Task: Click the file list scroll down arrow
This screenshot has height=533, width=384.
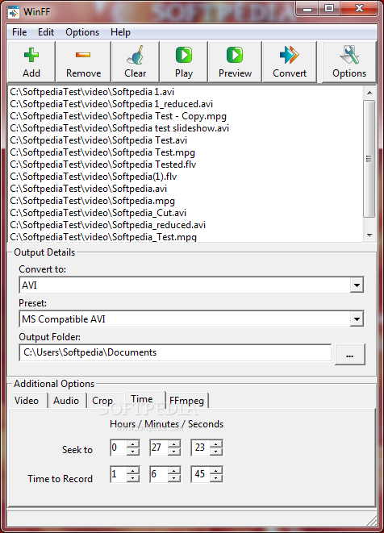Action: [x=369, y=235]
